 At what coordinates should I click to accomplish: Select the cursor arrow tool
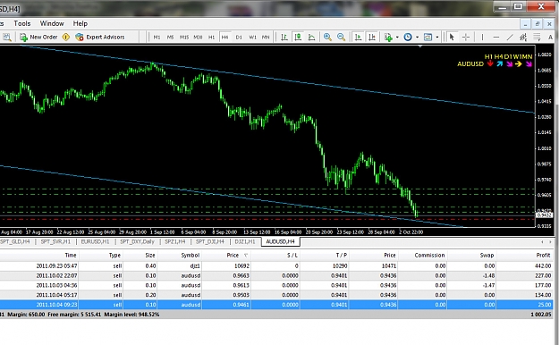[452, 37]
